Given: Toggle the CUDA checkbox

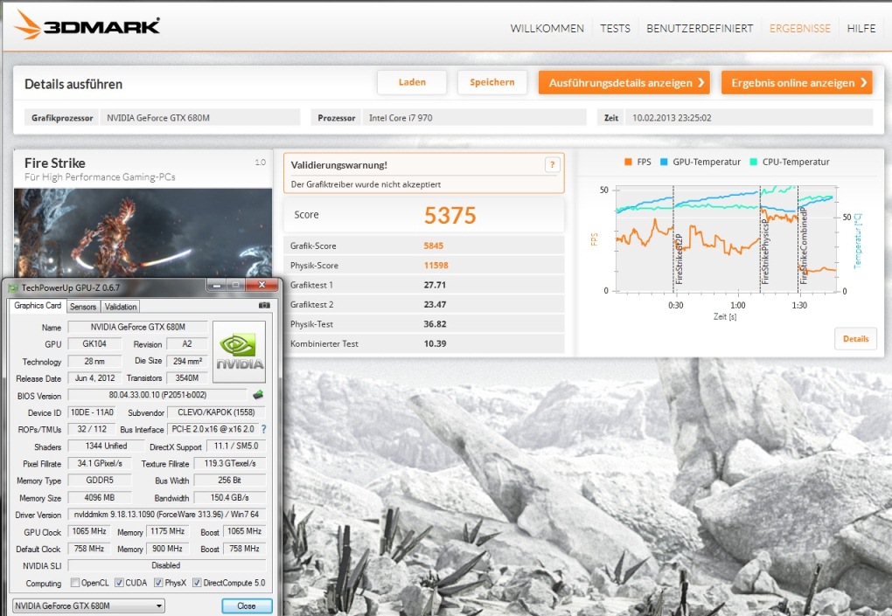Looking at the screenshot, I should point(119,583).
